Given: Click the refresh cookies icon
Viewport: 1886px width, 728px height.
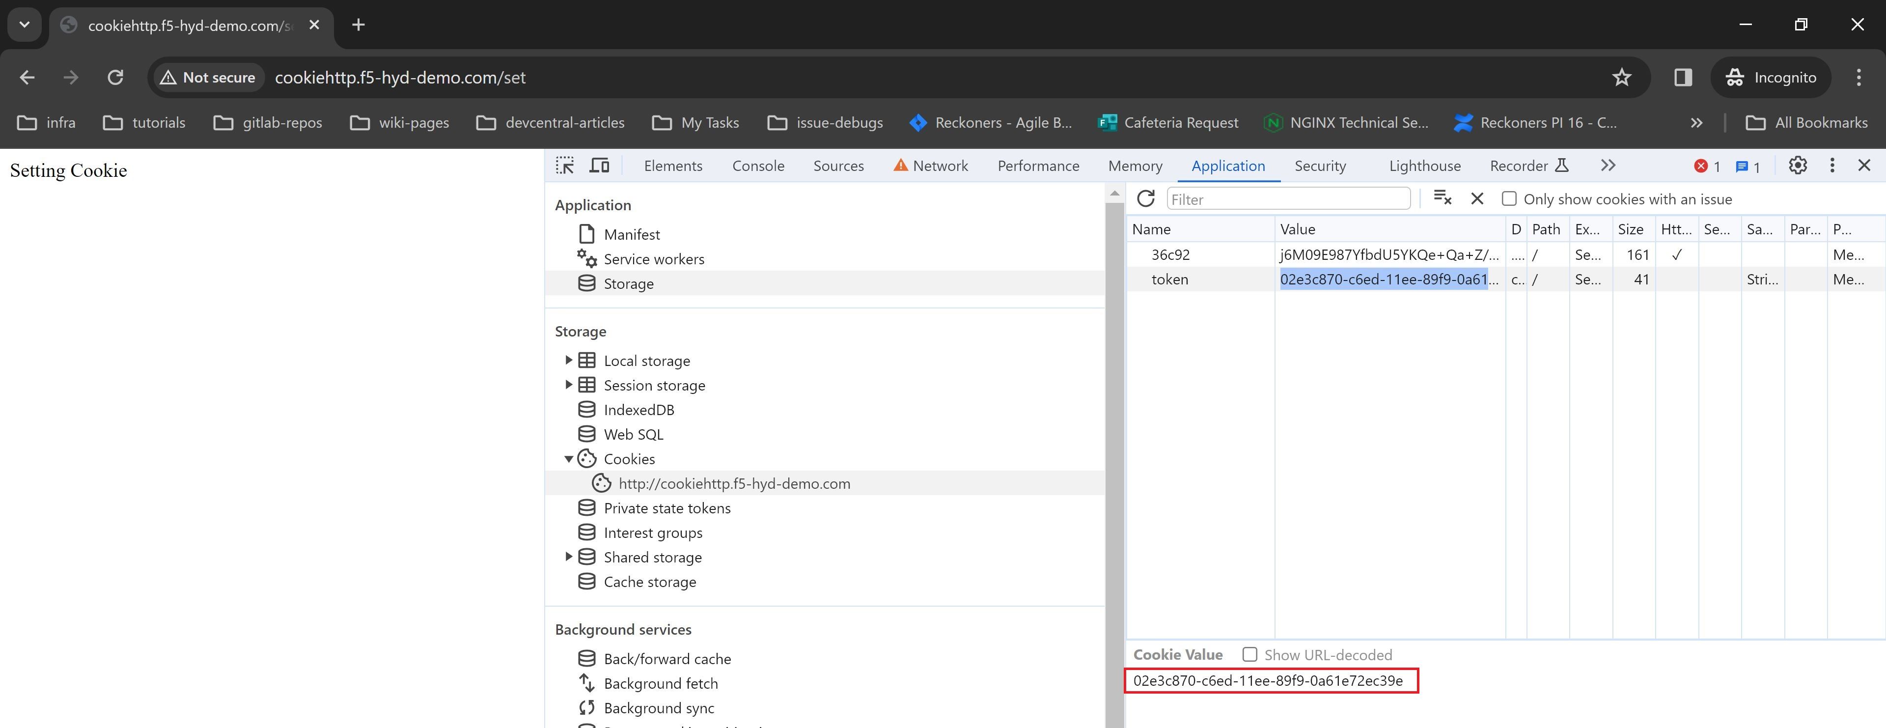Looking at the screenshot, I should 1146,198.
